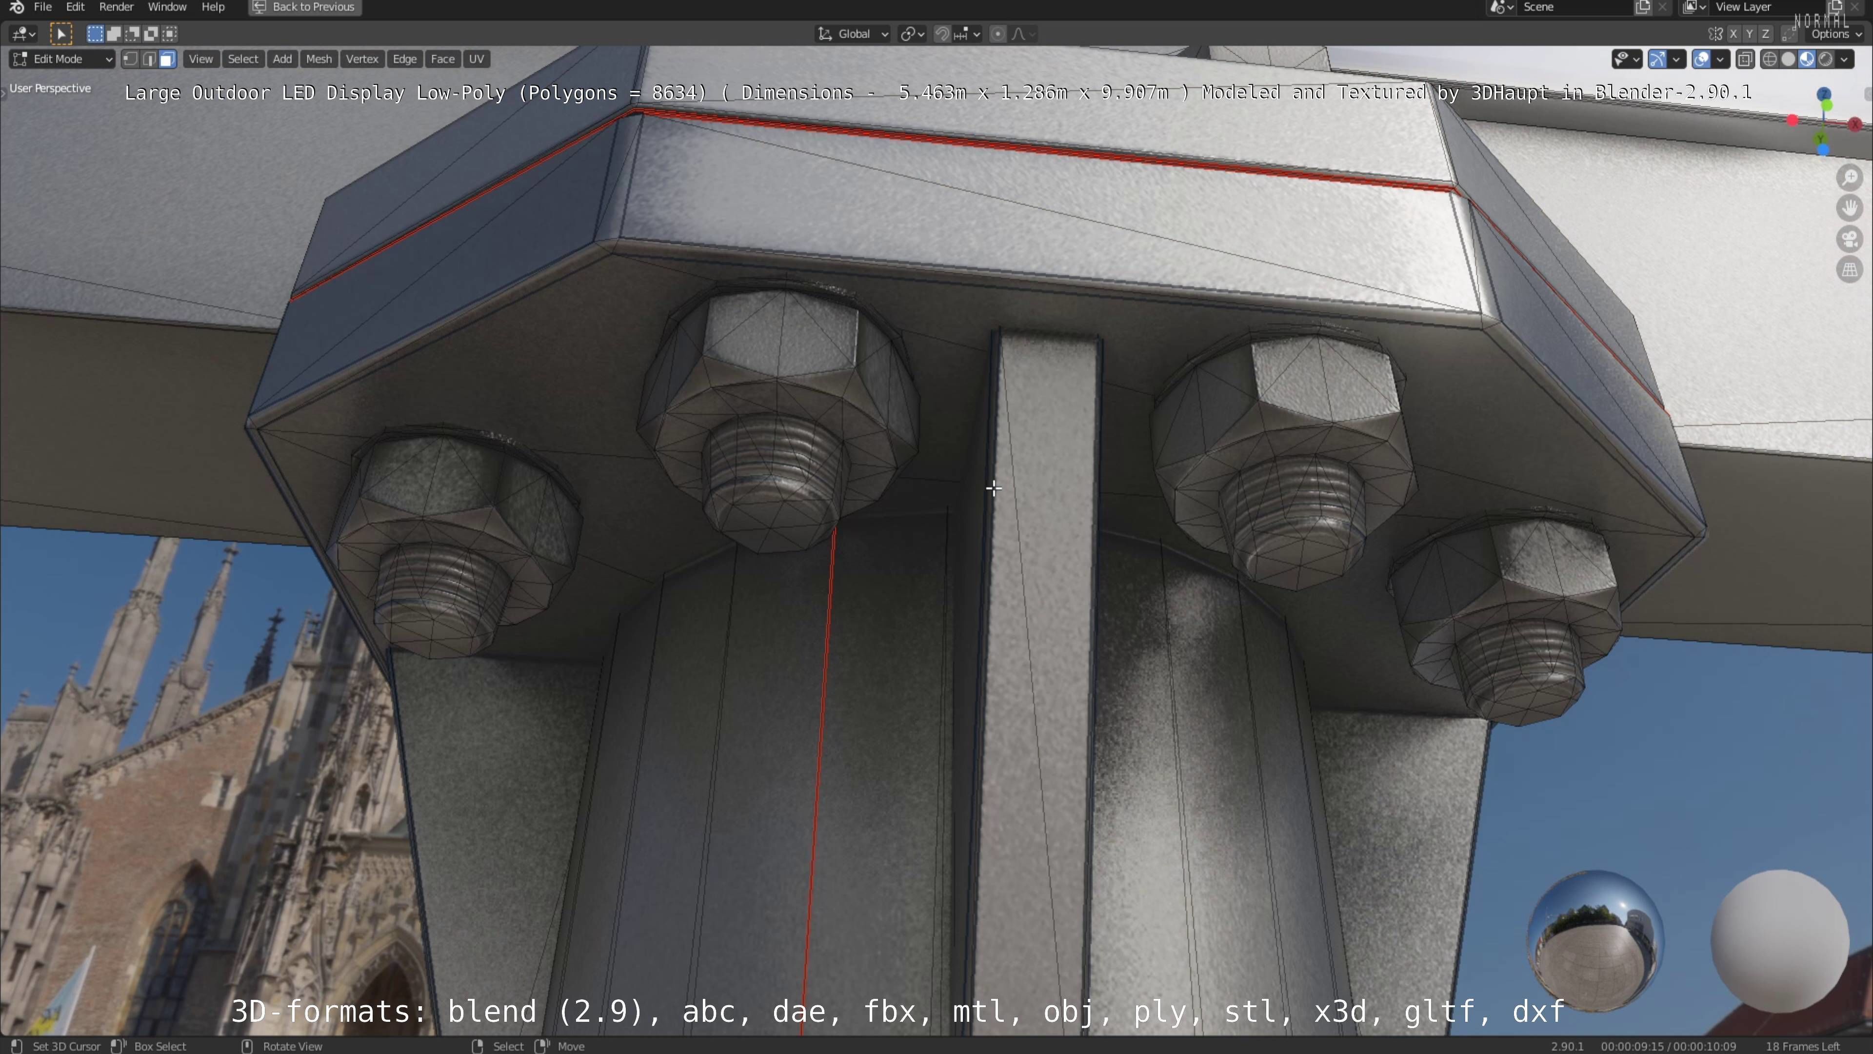Toggle viewport overlays on or off
Screen dimensions: 1873x1054
click(1701, 59)
